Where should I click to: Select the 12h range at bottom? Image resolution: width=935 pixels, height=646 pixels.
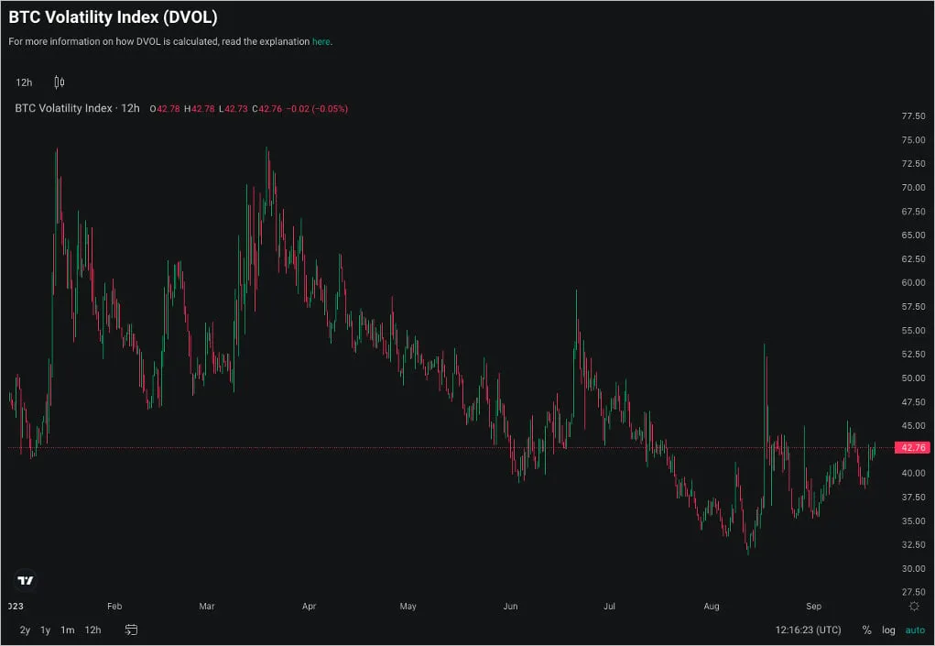tap(92, 630)
